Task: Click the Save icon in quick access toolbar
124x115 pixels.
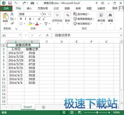Action: coord(10,3)
